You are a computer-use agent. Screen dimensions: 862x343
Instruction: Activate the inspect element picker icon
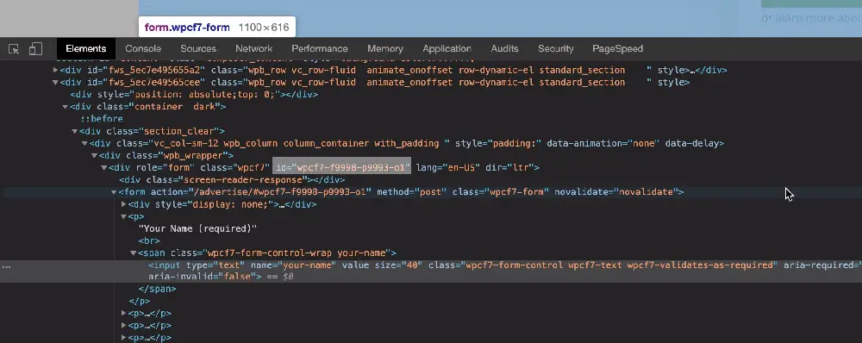click(x=15, y=49)
